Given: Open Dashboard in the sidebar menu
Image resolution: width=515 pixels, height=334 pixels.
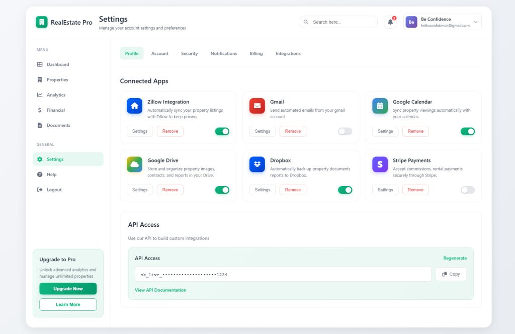Looking at the screenshot, I should [68, 64].
